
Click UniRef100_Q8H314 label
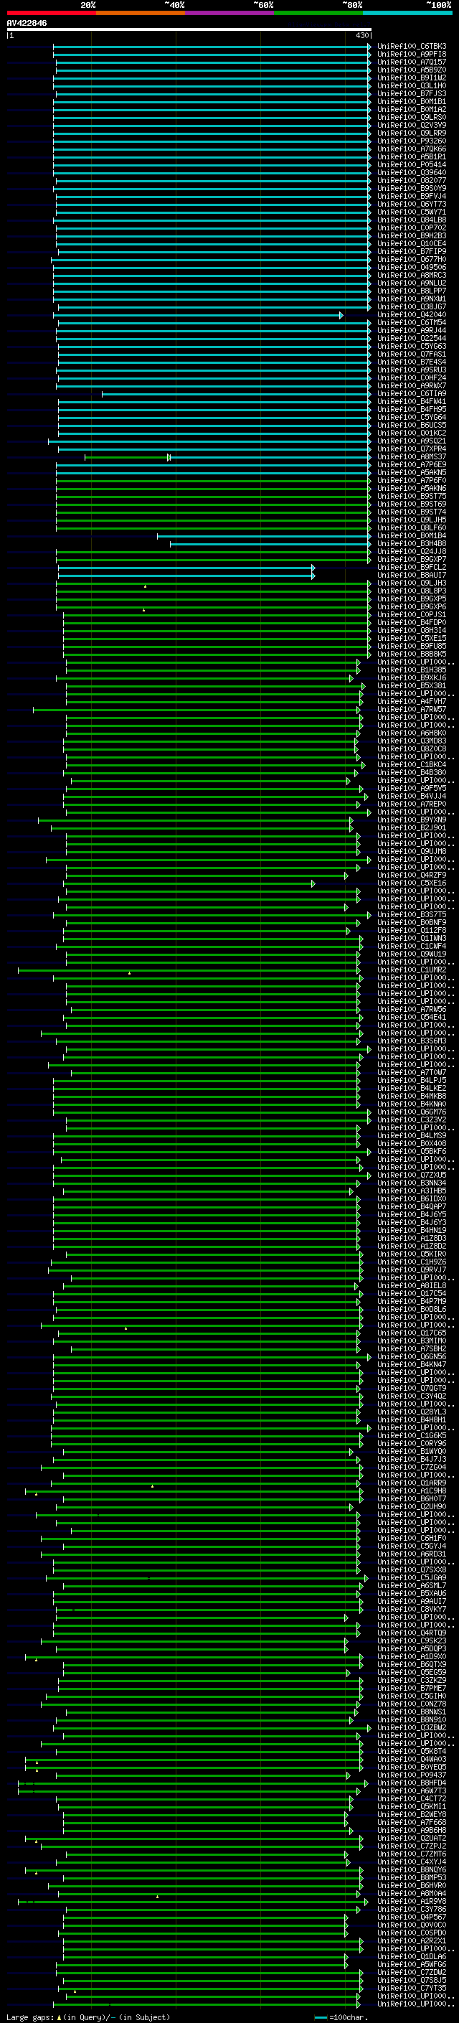pyautogui.click(x=412, y=631)
